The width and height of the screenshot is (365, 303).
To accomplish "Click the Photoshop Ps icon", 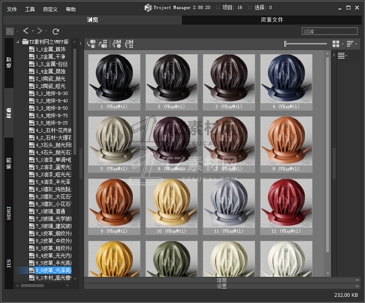I will pos(10,31).
